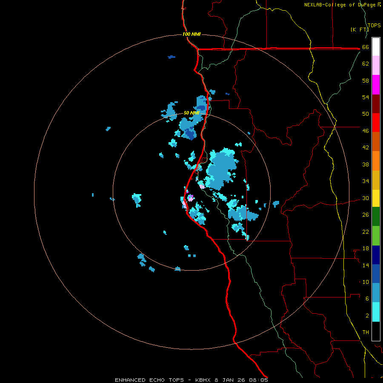Click the cyan legend color band
Screen dimensions: 383x383
point(376,312)
